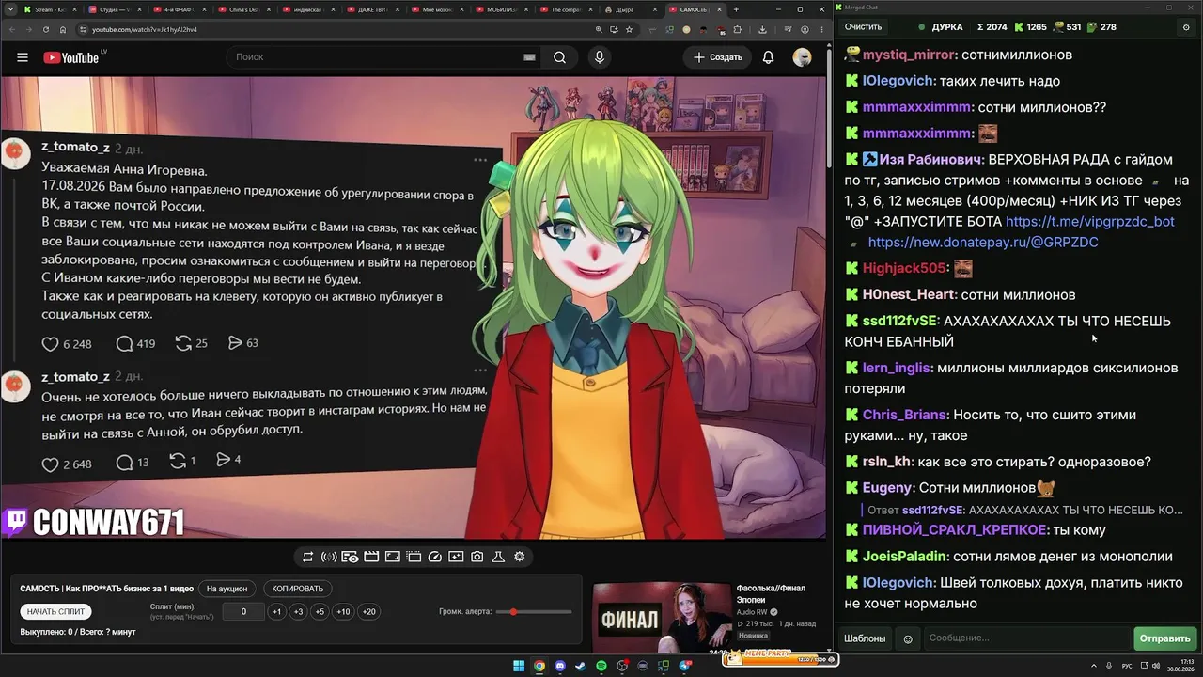Switch to the 'Stream' browser tab

click(x=49, y=9)
